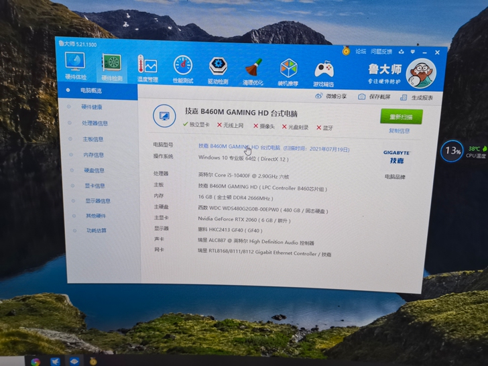
Task: Click the GeForce RTX 2060 graphics text
Action: (244, 219)
